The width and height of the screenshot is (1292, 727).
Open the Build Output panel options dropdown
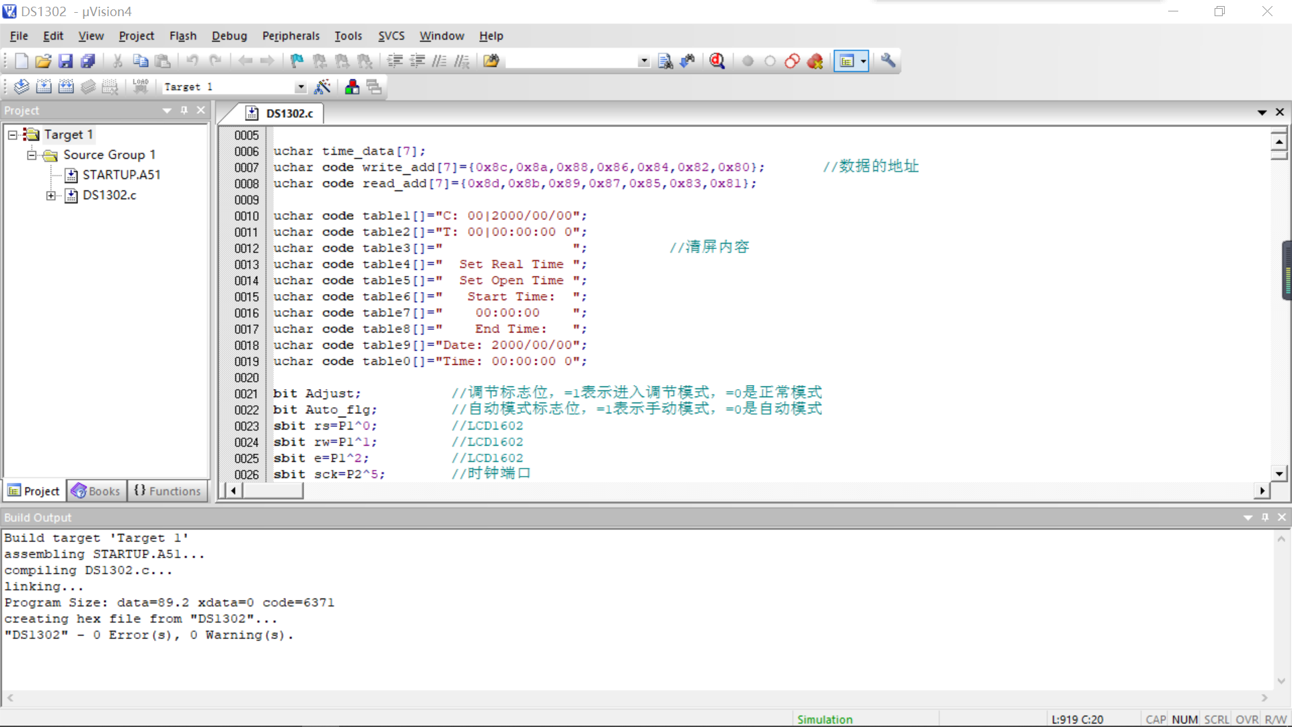pyautogui.click(x=1248, y=518)
